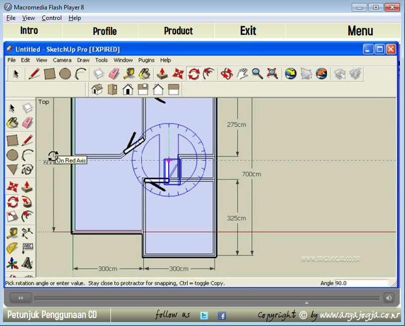Click the video seek bar

(207, 298)
